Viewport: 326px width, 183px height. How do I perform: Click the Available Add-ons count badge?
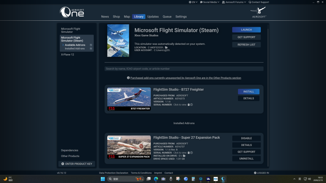pyautogui.click(x=90, y=45)
